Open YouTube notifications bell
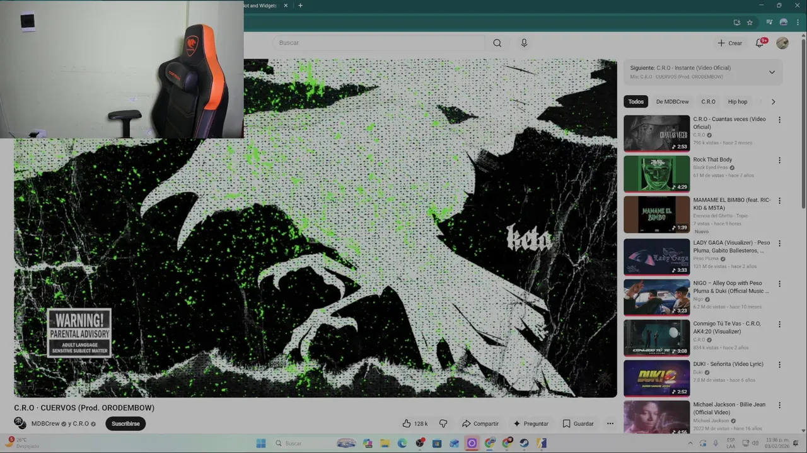This screenshot has height=453, width=807. pos(760,43)
